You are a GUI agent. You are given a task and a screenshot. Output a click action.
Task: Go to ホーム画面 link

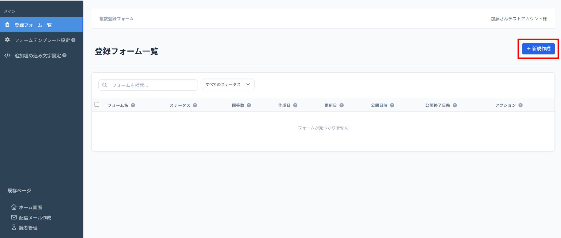pyautogui.click(x=30, y=207)
